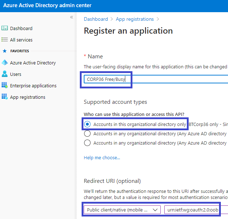Open Azure Active Directory from favorites
Image resolution: width=228 pixels, height=219 pixels.
(x=33, y=63)
